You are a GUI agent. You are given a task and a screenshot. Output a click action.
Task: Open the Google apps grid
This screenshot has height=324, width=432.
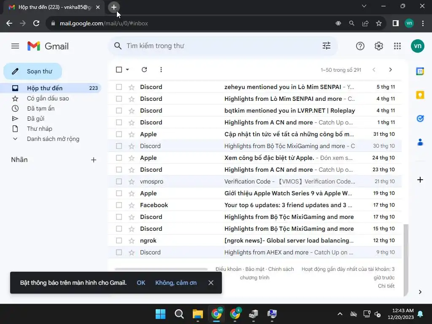[397, 46]
